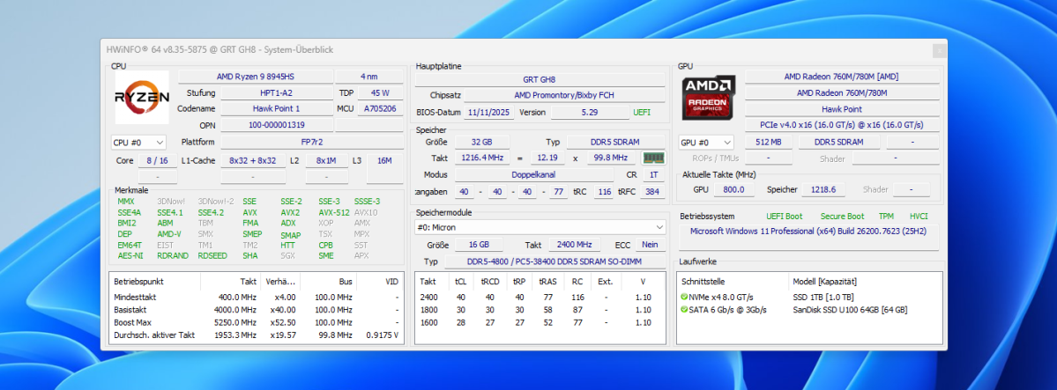Click the 'DDR5-4800 / PC5-38400 DDR5 SDRAM SO-DIMM' field
The width and height of the screenshot is (1057, 390).
[555, 261]
